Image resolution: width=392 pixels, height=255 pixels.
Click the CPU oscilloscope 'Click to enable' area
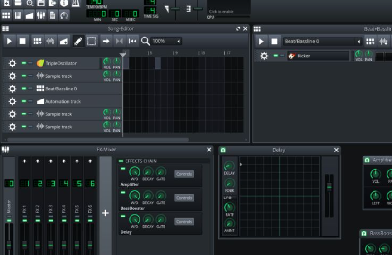(x=228, y=8)
